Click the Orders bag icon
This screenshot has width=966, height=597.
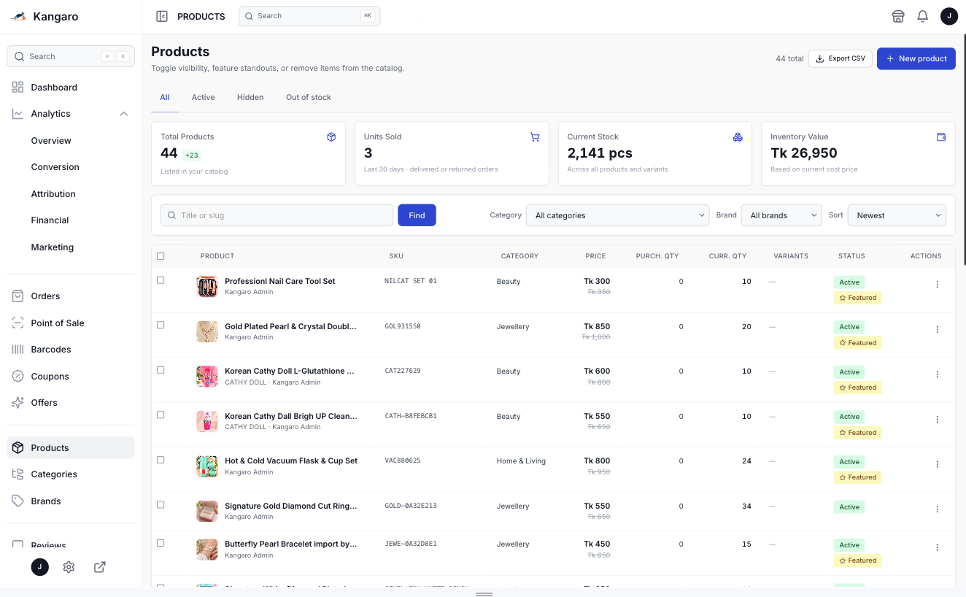point(18,296)
